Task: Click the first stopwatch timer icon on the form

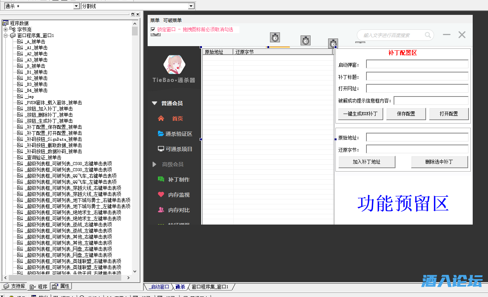Action: point(275,38)
